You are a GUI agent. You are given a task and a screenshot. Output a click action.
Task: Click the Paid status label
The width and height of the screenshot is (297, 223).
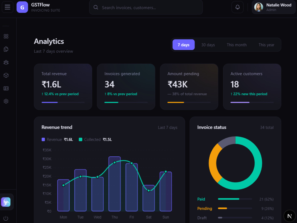tap(201, 199)
